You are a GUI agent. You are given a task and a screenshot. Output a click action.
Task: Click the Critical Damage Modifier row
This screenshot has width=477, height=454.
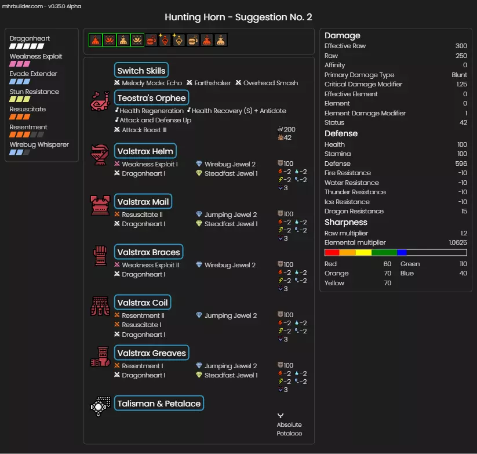[396, 84]
